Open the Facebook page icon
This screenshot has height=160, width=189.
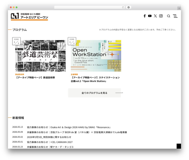[x=145, y=16]
